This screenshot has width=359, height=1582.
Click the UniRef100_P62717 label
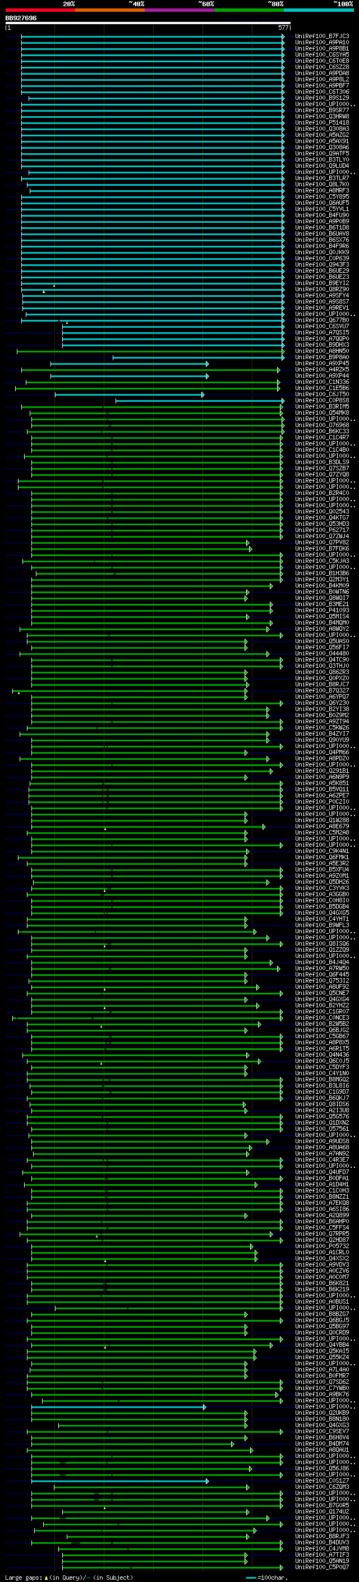[x=321, y=530]
